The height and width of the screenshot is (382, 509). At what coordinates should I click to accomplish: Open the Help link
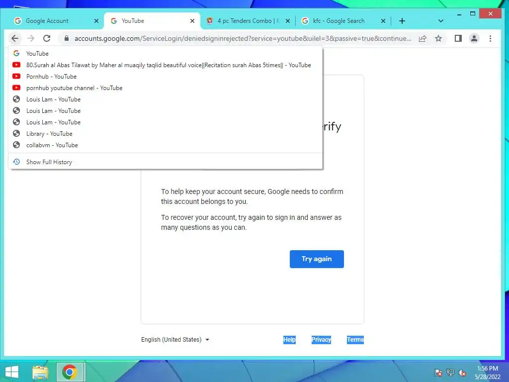(x=289, y=340)
